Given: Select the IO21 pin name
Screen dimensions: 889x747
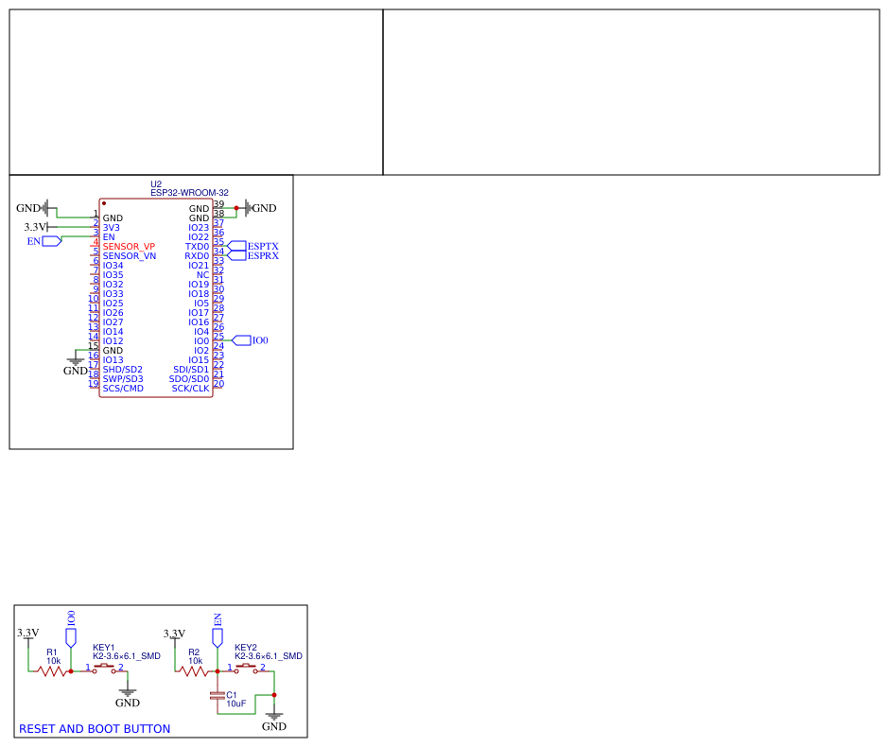Looking at the screenshot, I should click(x=199, y=266).
